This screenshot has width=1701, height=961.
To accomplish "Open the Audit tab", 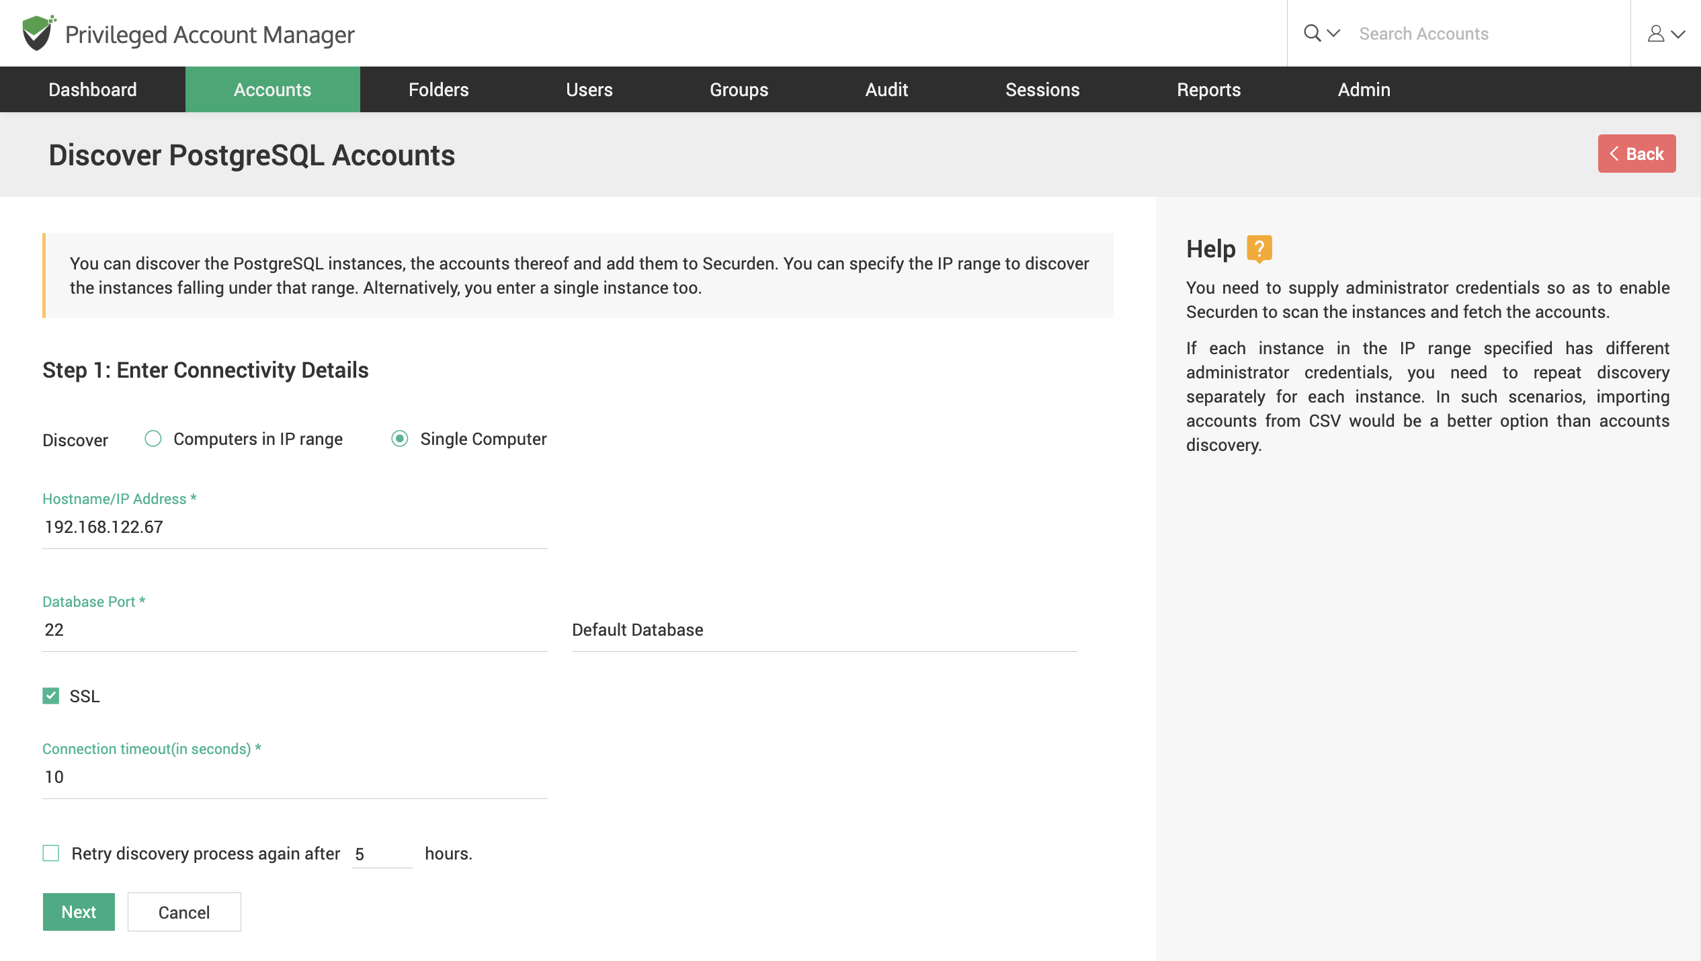I will 886,89.
